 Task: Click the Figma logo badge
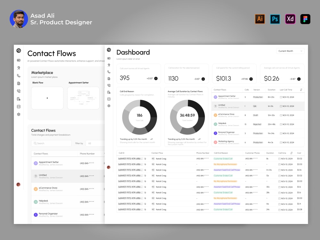(305, 19)
